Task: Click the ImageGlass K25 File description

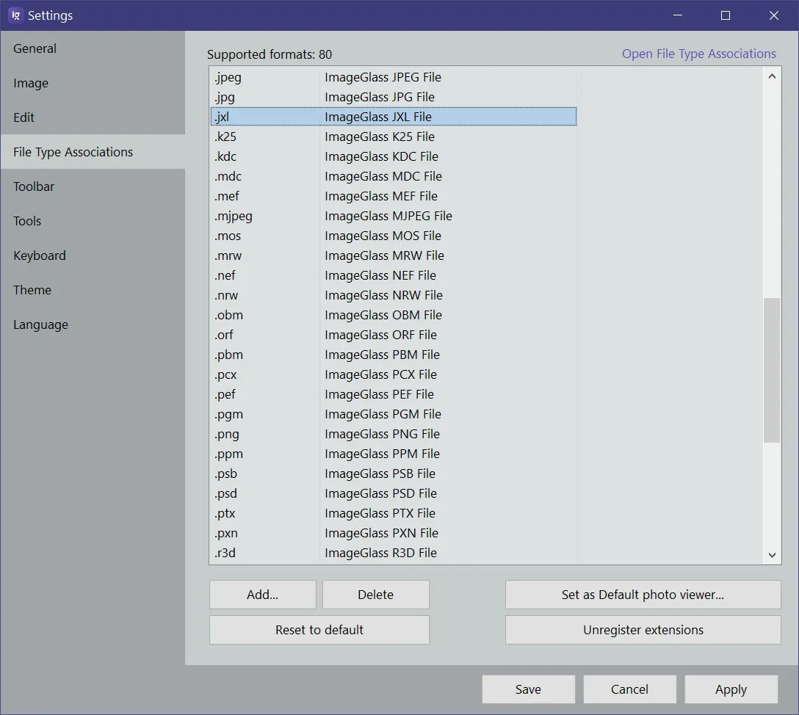Action: [x=380, y=137]
